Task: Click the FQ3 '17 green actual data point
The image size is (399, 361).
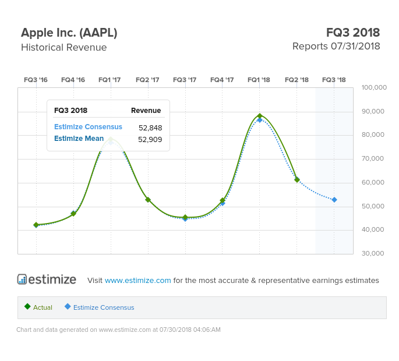Action: coord(185,217)
